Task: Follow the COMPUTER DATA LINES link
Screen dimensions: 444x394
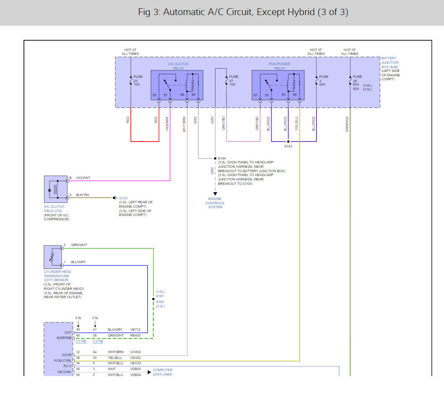Action: tap(162, 372)
